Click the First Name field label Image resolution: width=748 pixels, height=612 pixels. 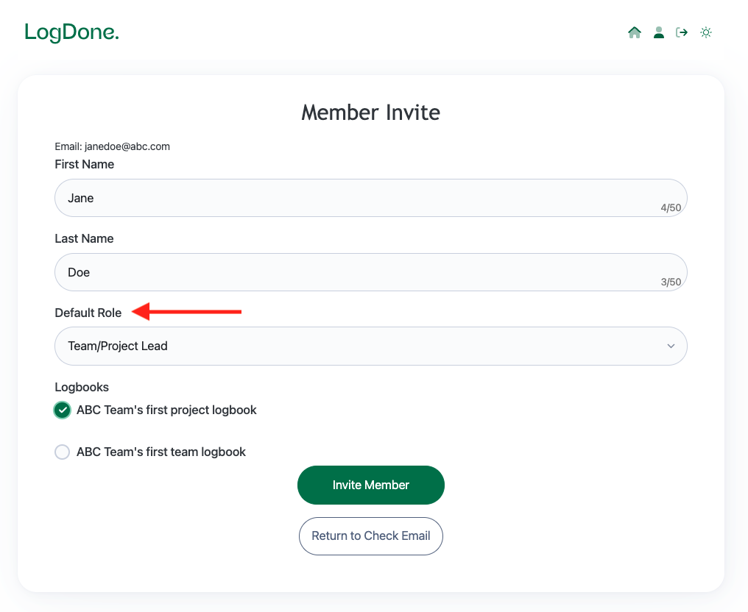(x=85, y=165)
